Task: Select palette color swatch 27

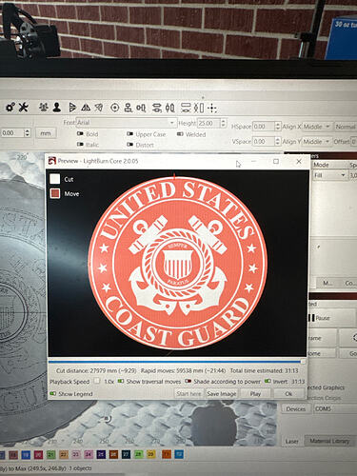Action: 126,455
